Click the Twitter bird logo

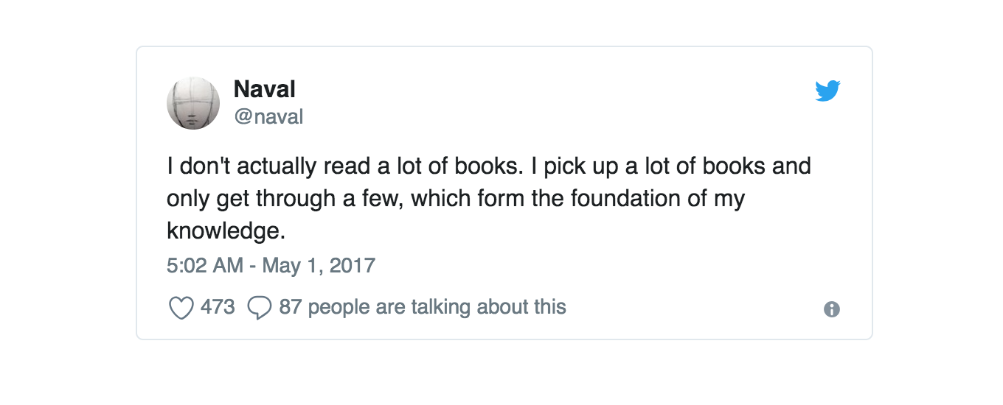point(828,91)
